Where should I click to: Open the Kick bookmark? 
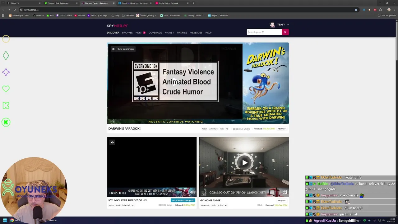50,15
